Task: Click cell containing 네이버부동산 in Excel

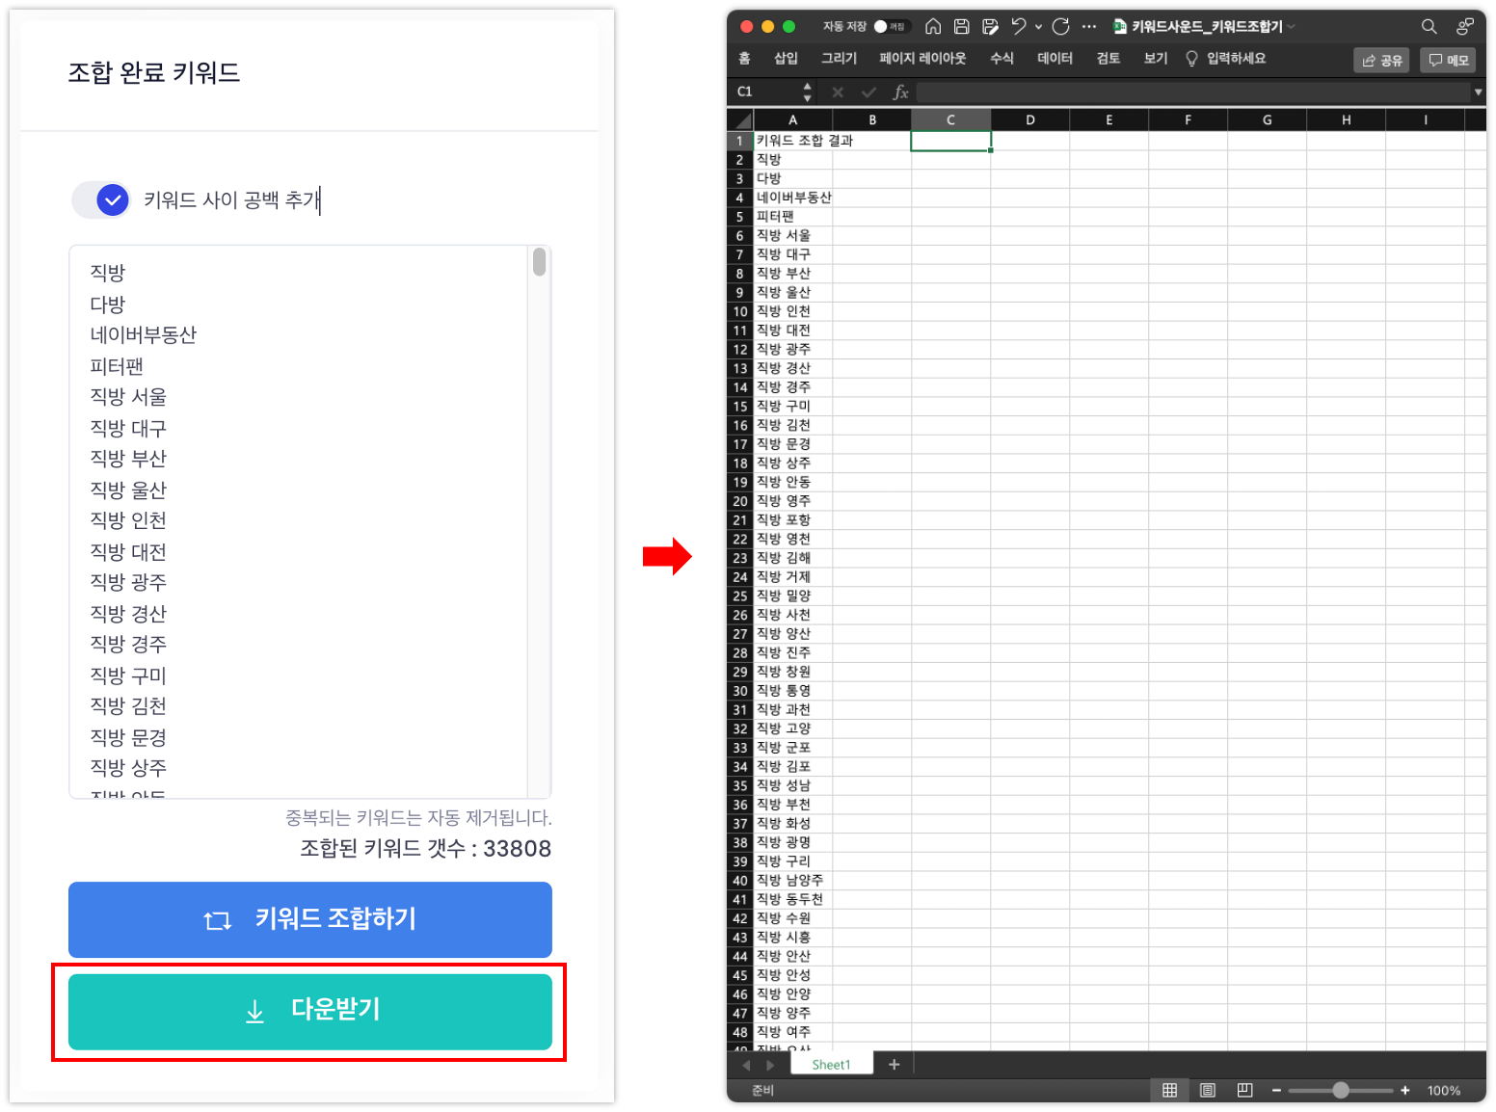Action: point(793,198)
